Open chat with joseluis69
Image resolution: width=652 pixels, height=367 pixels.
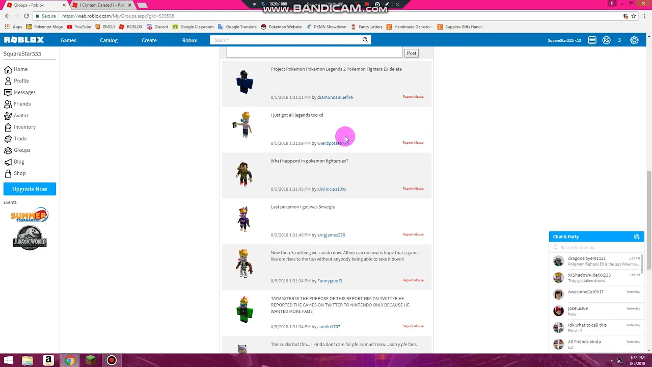coord(596,311)
